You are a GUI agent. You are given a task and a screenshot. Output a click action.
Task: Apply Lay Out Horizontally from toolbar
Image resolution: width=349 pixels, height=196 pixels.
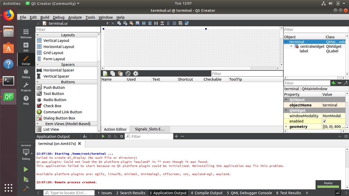click(x=144, y=23)
